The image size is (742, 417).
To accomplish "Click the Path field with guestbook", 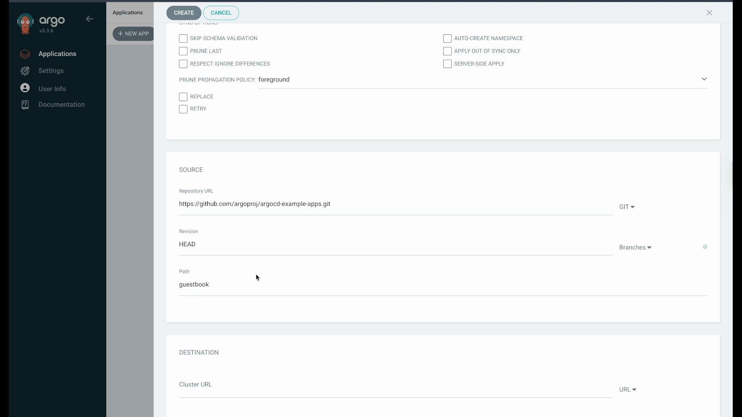I will (443, 285).
